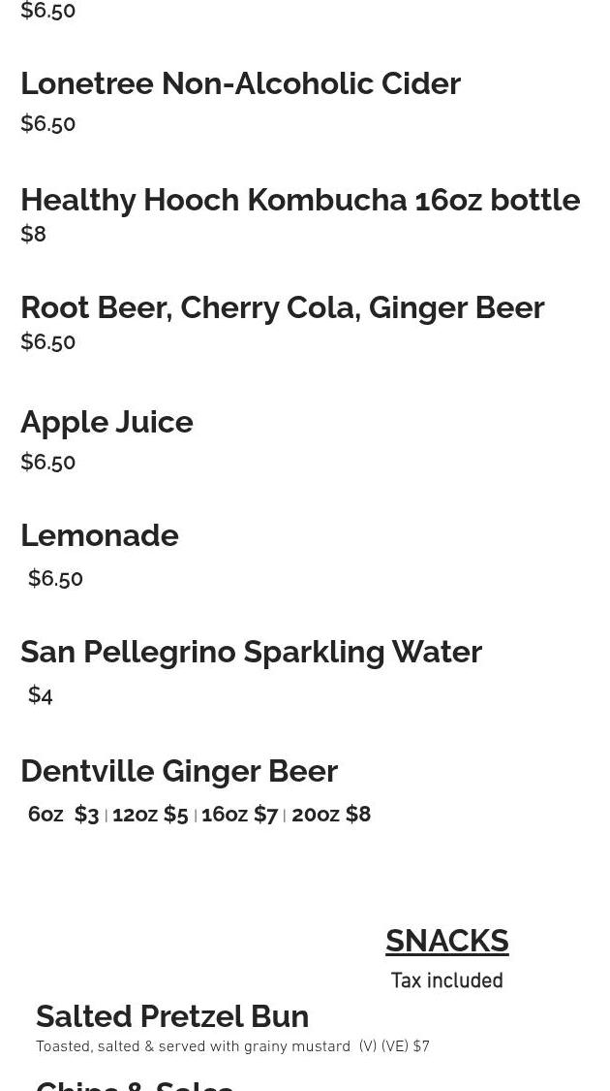The image size is (610, 1091).
Task: Select the 20oz $8 ginger beer option
Action: 331,814
